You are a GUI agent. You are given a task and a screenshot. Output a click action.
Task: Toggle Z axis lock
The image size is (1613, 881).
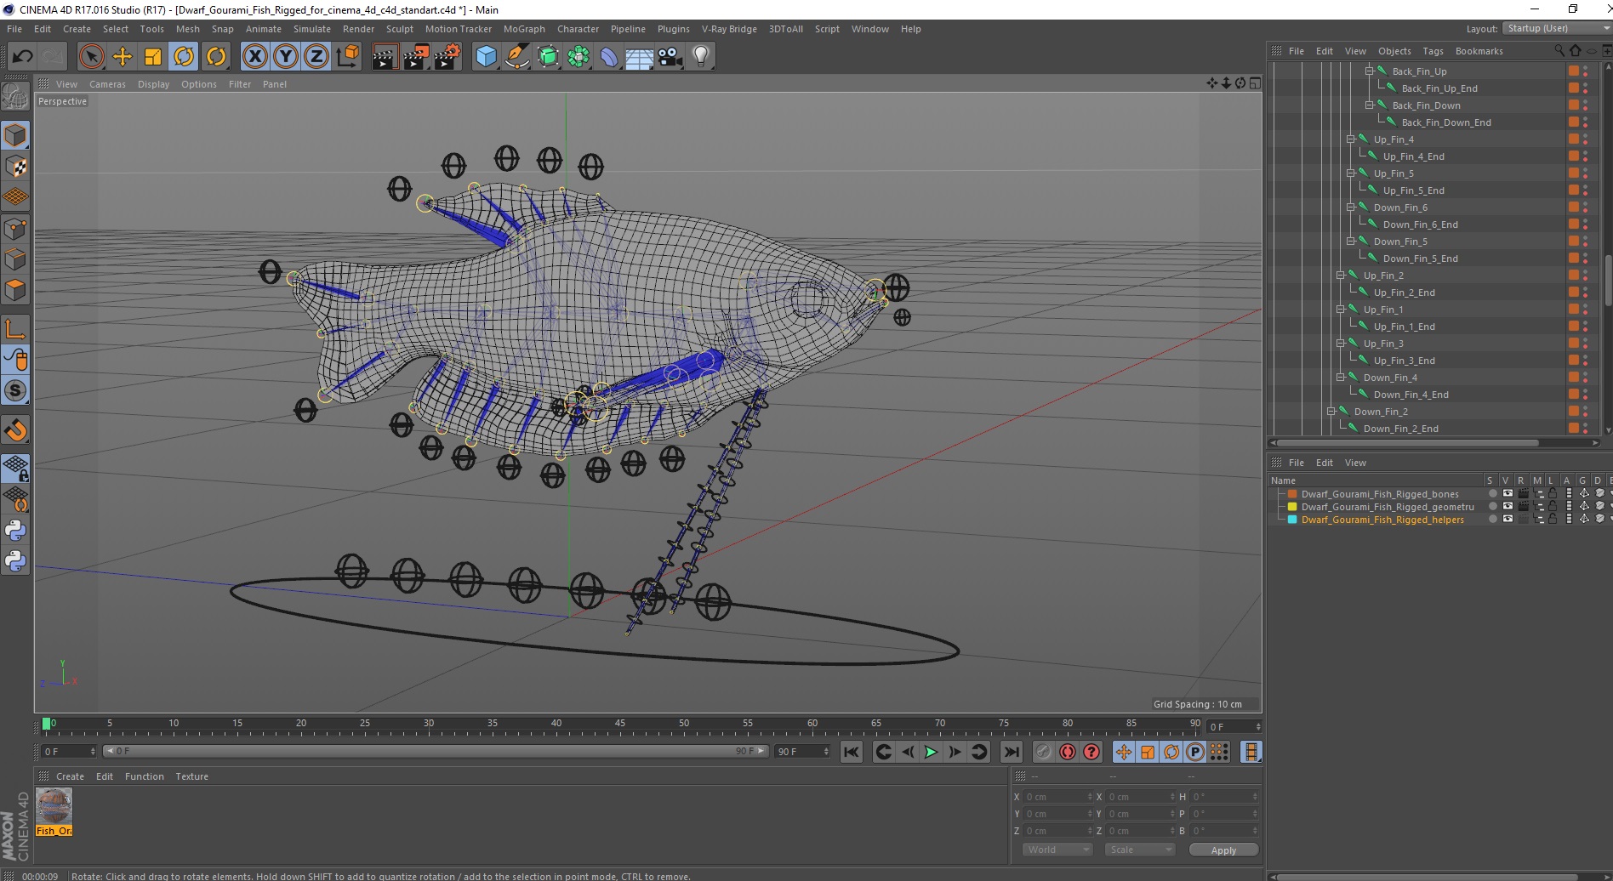(316, 57)
